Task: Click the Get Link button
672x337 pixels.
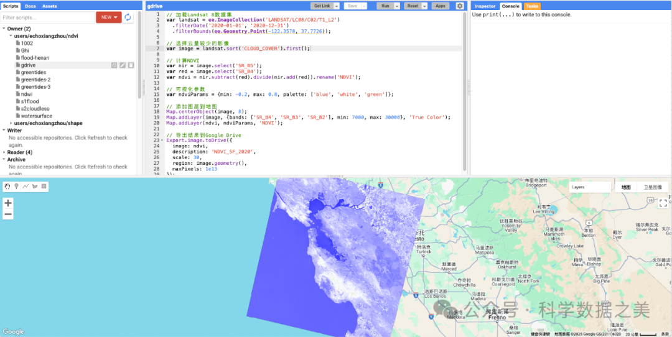Action: 322,6
